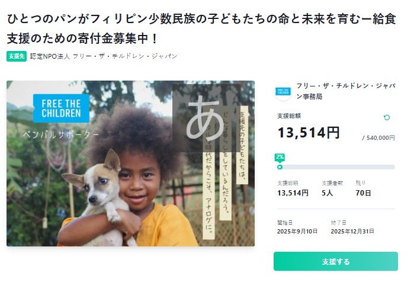417x282 pixels.
Task: Click the circular marker on the progress bar
Action: pos(280,167)
